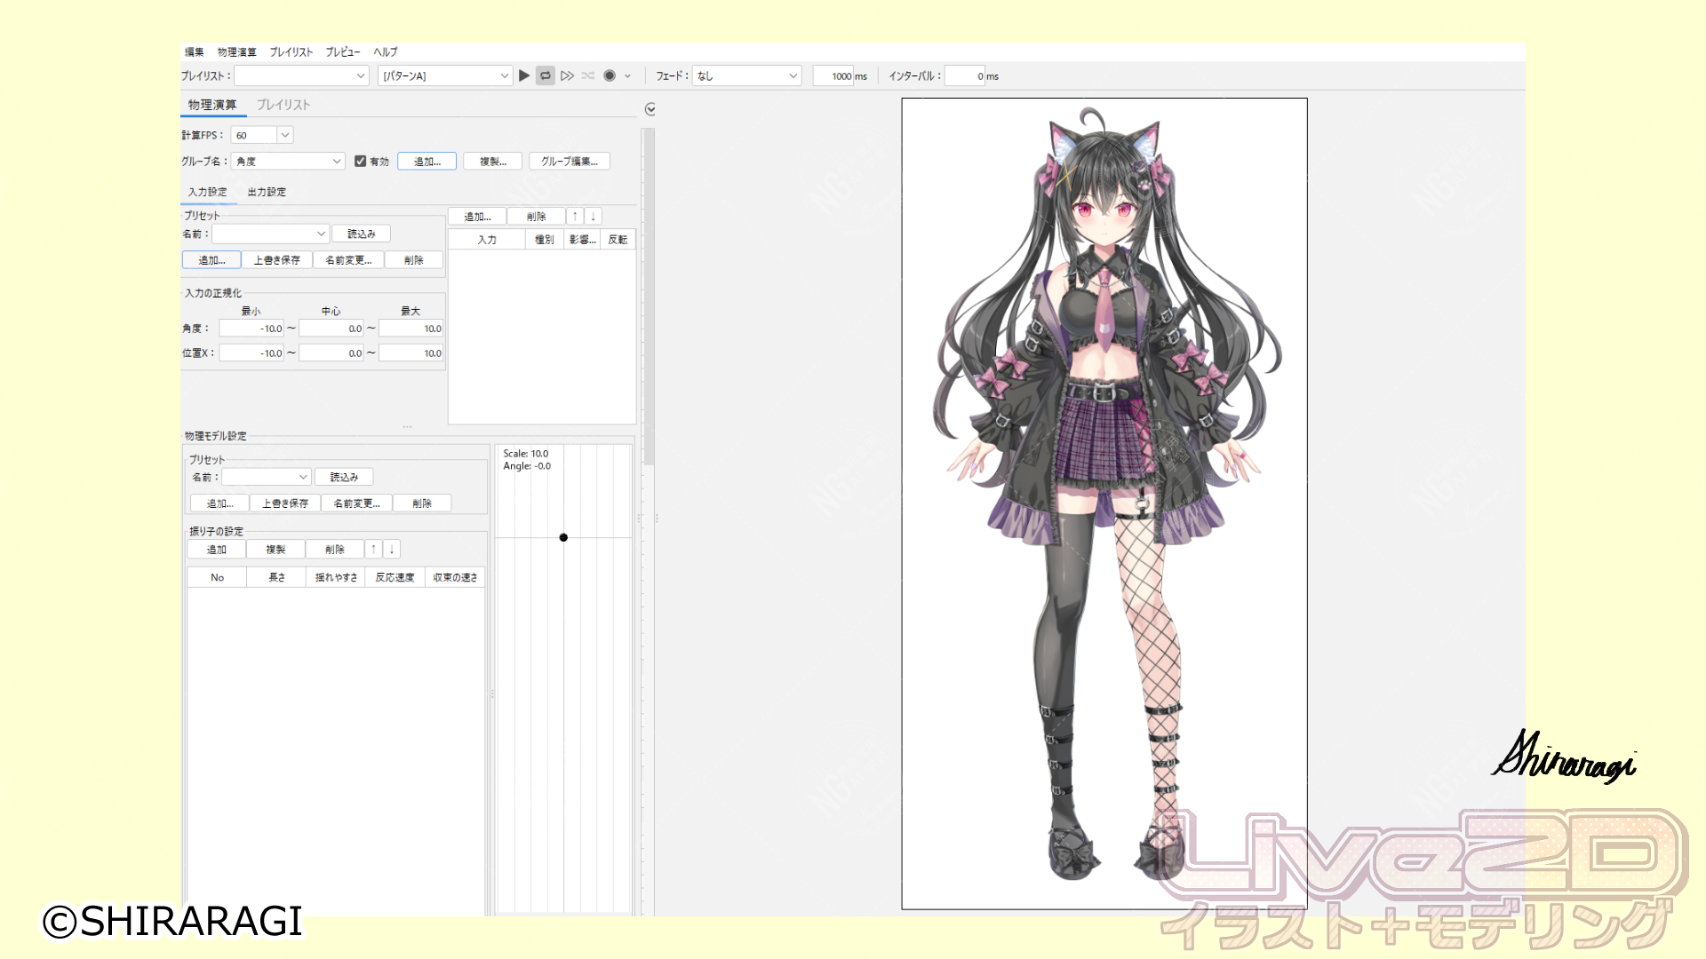Screen dimensions: 1706x959
Task: Click the fast-forward playback icon
Action: coord(567,76)
